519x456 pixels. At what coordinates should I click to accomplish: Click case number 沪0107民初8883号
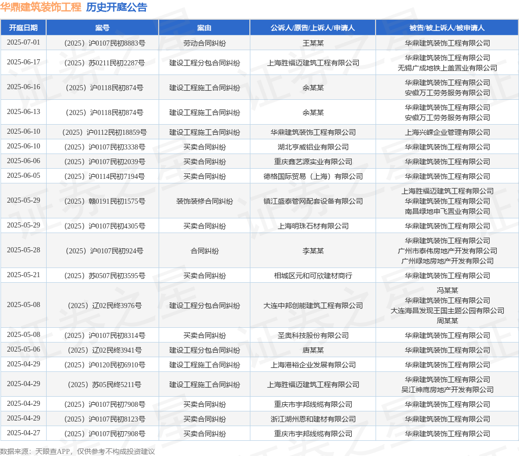tap(104, 43)
